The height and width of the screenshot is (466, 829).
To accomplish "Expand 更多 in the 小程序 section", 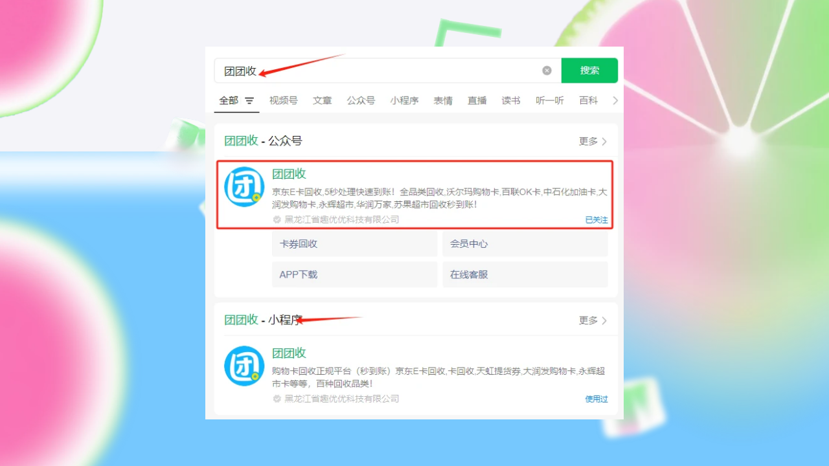I will pos(593,320).
